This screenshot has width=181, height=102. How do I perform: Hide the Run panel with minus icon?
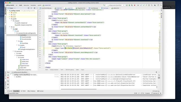pos(159,72)
